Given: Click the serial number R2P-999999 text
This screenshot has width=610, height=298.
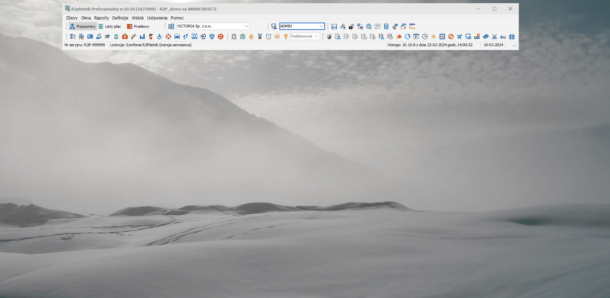Looking at the screenshot, I should [x=85, y=45].
